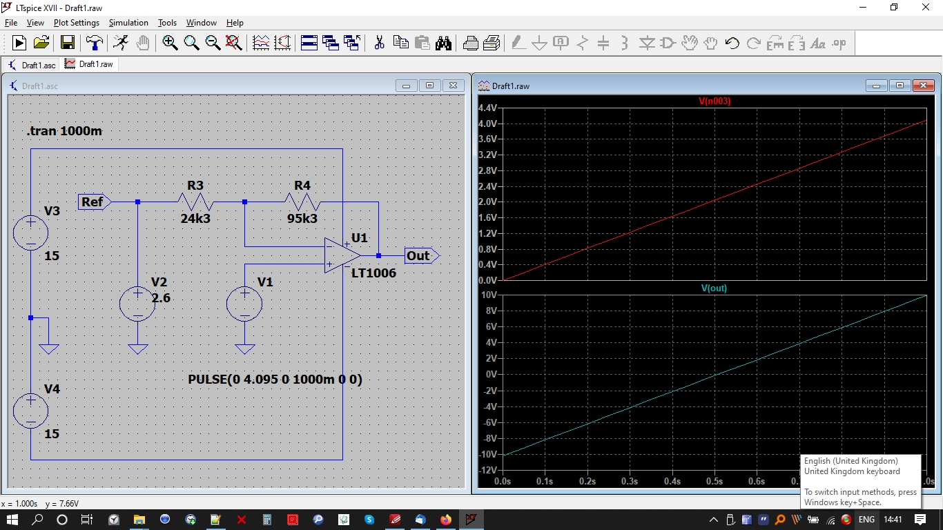Click the Redo arrow icon

pyautogui.click(x=753, y=43)
